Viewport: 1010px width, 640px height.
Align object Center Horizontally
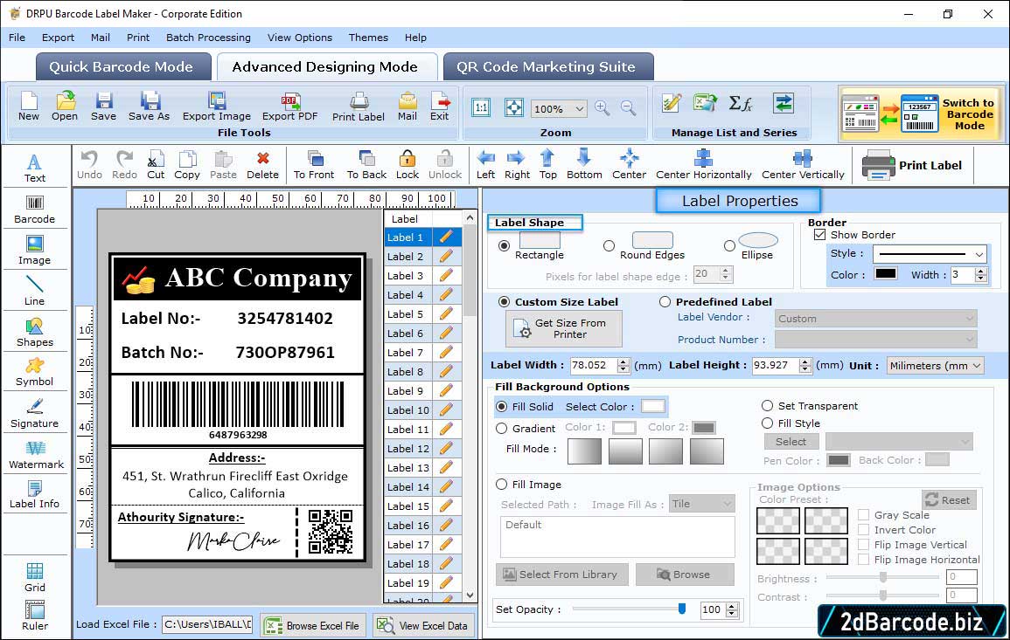coord(703,165)
